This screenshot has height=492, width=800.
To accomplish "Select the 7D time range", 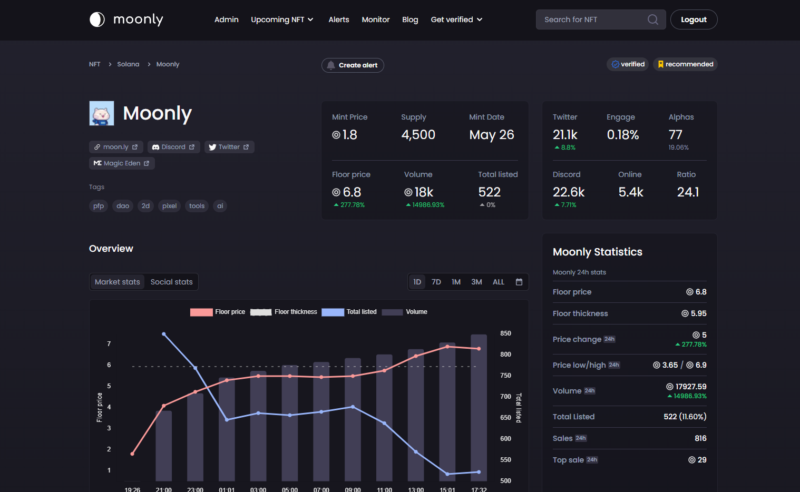I will coord(436,282).
